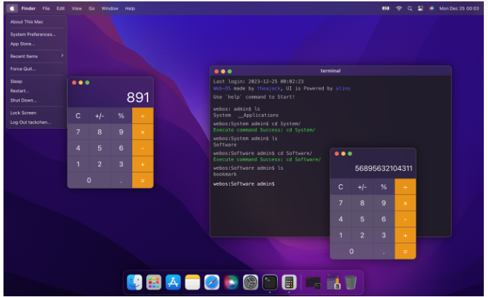
Task: Toggle sign with +/- on the 891 calculator
Action: (x=100, y=115)
